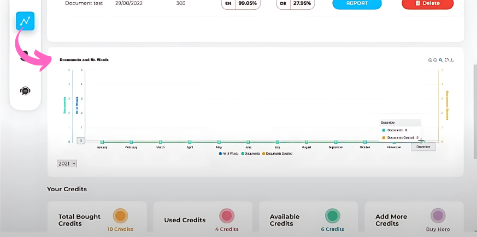The height and width of the screenshot is (237, 477).
Task: Click the chart zoom in plus icon
Action: point(435,60)
